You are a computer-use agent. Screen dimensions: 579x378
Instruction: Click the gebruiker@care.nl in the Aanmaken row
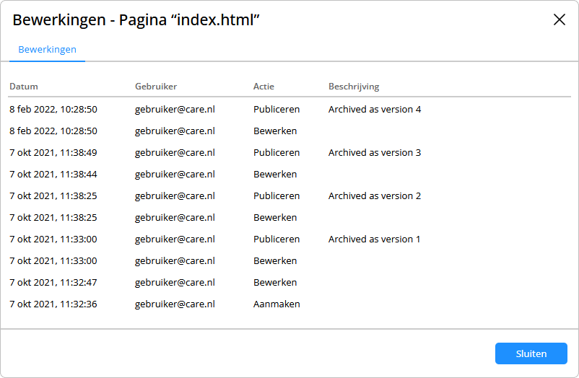tap(175, 304)
